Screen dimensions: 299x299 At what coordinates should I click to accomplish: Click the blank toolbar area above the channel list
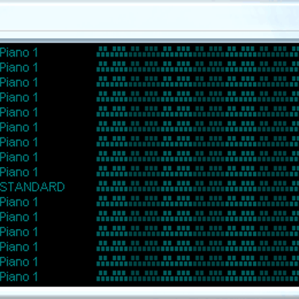149,17
